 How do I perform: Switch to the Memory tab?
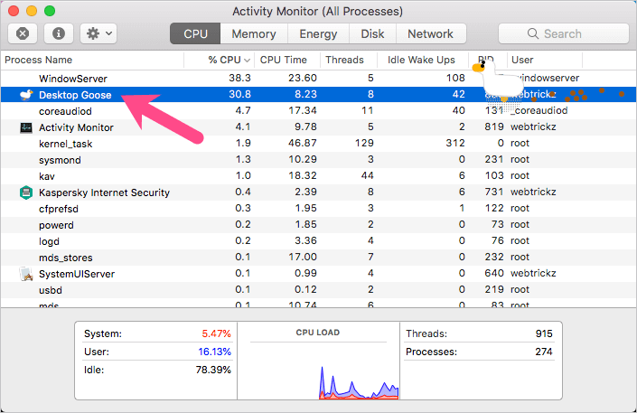point(254,33)
